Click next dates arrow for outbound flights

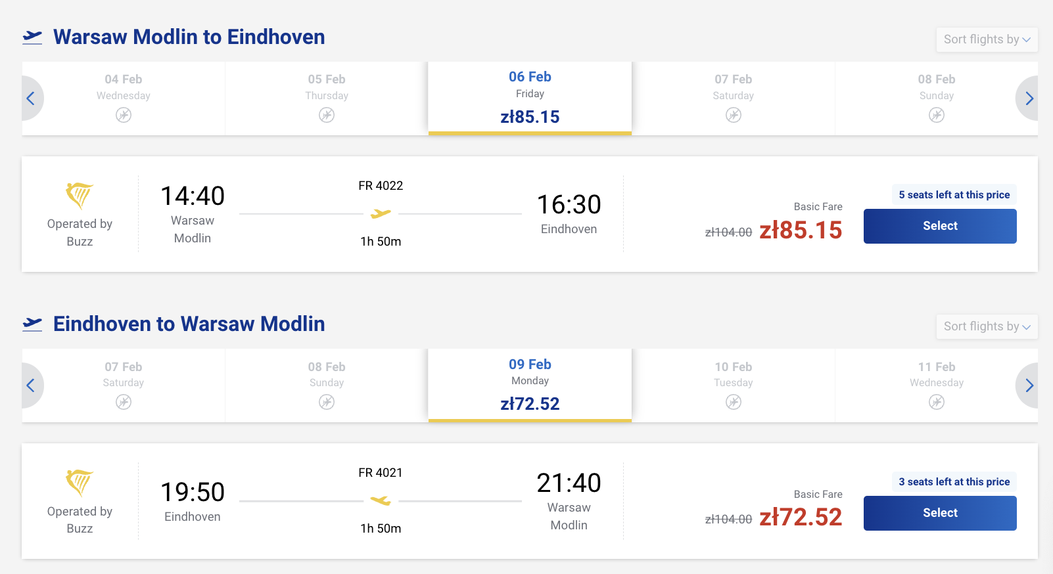(1029, 99)
